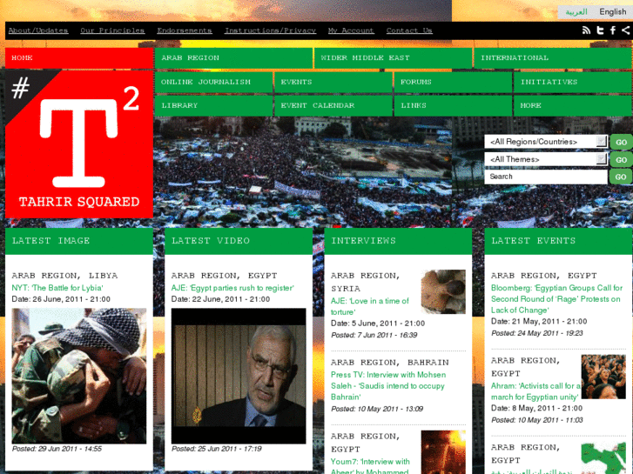This screenshot has height=474, width=633.
Task: Open the RSS feed icon
Action: click(x=586, y=30)
